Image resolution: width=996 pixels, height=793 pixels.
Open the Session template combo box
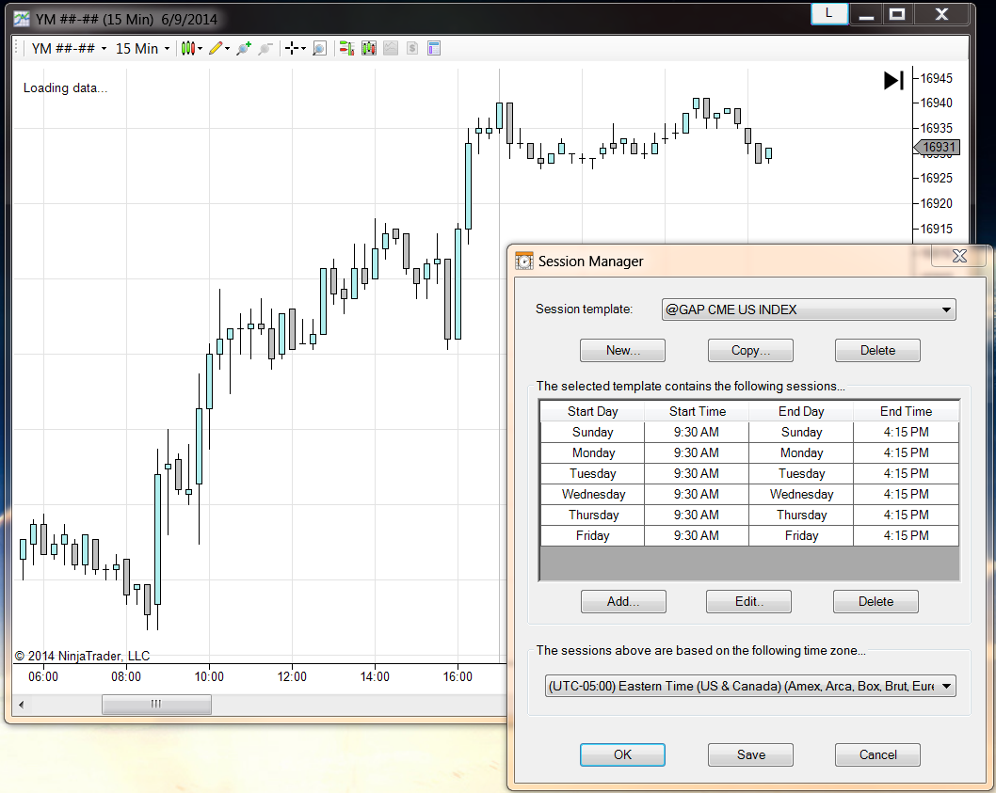[809, 309]
